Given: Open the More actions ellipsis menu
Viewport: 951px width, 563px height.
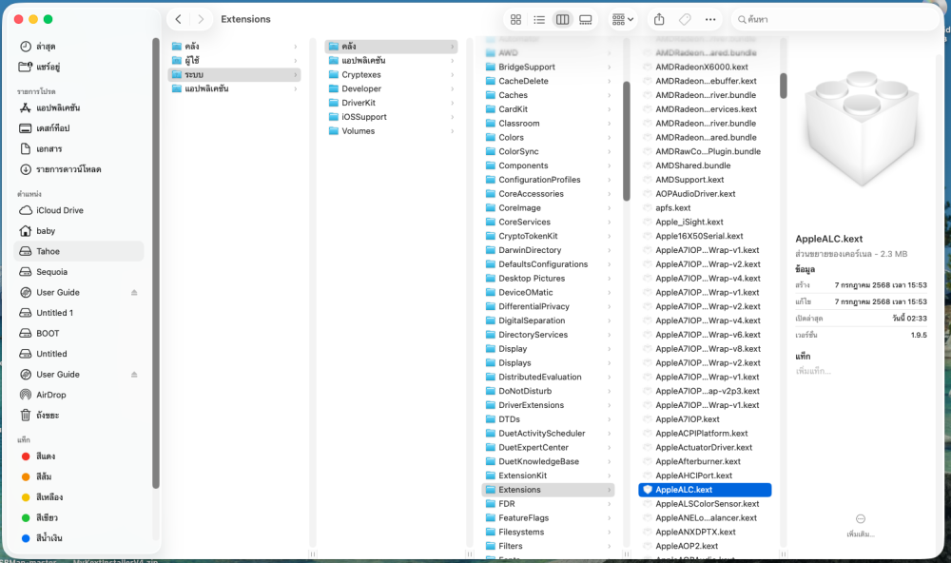Looking at the screenshot, I should (710, 19).
